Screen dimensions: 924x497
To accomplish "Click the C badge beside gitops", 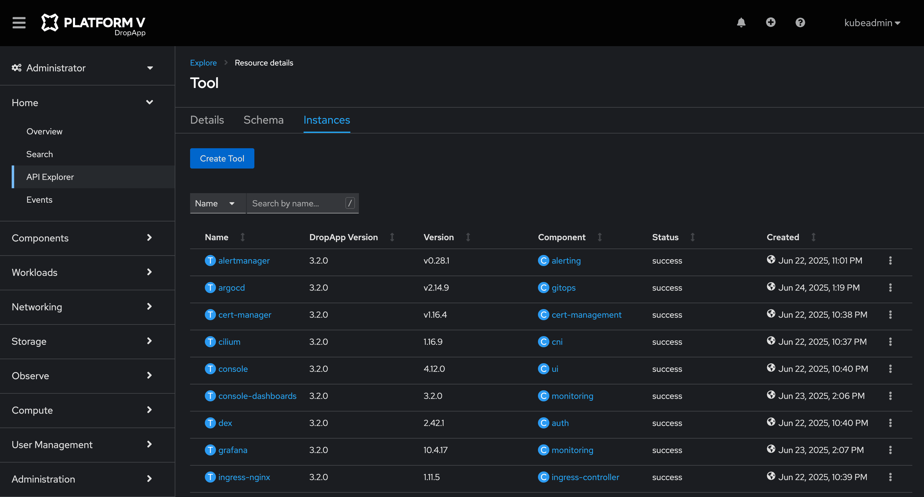I will 544,288.
